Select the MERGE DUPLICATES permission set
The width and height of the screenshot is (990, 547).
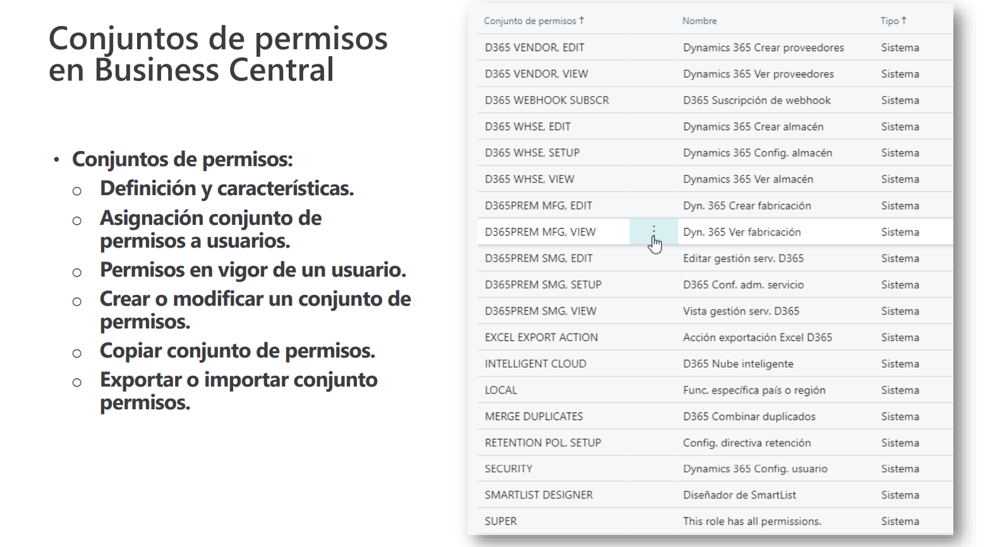click(534, 416)
